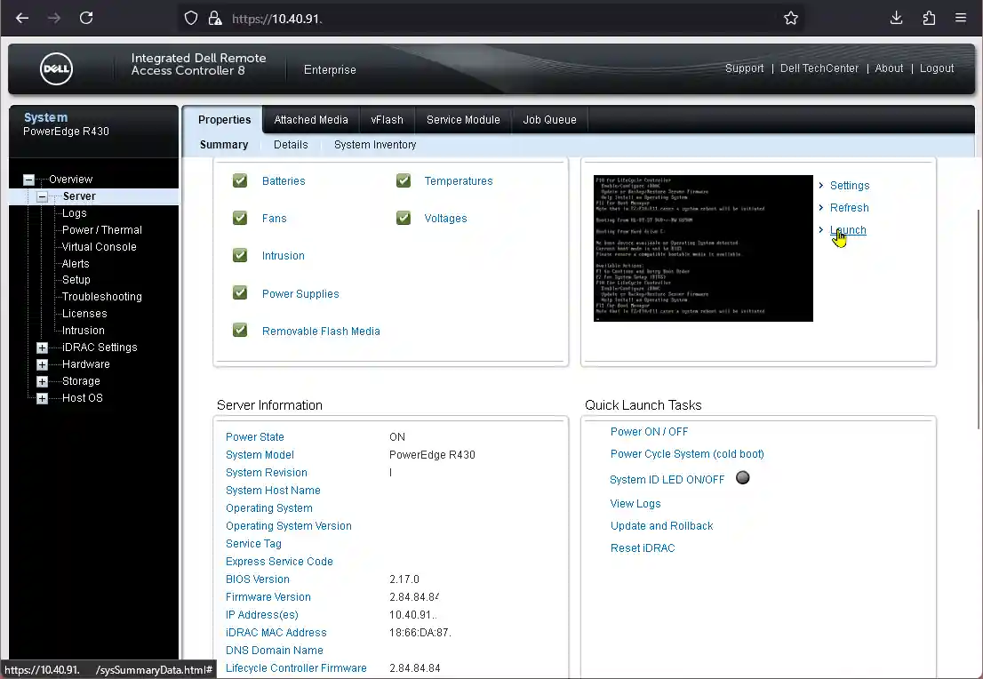This screenshot has width=983, height=679.
Task: Click the green status icon beside Fans
Action: coord(240,218)
